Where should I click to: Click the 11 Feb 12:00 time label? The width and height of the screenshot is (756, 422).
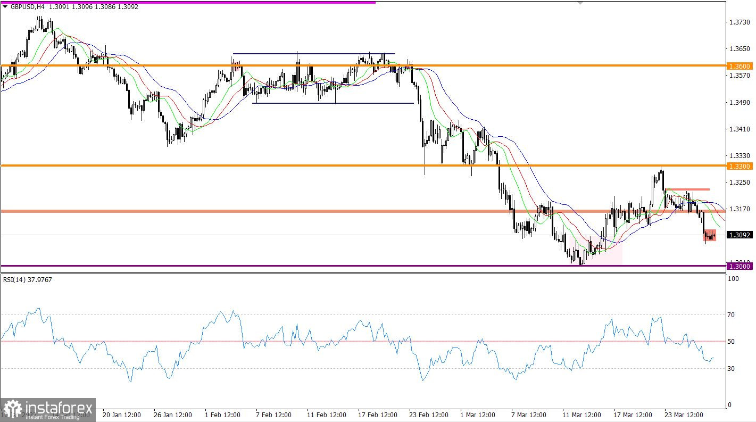[x=326, y=415]
